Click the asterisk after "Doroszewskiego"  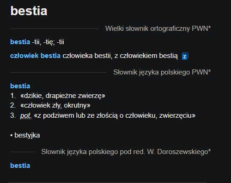(209, 151)
